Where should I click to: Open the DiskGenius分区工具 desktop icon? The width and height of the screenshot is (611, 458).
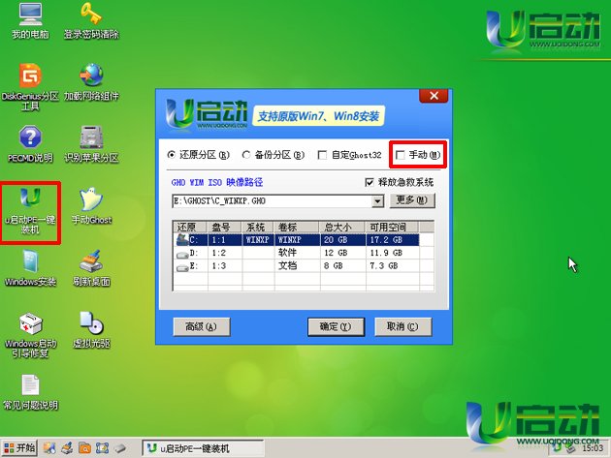[30, 76]
